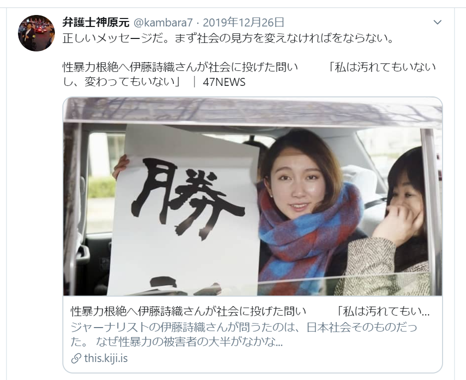Image resolution: width=466 pixels, height=380 pixels.
Task: Click the top car roof area of the photo
Action: 252,110
